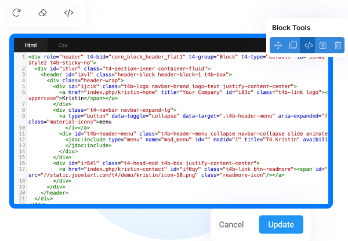Click the refresh/redo circular arrow icon
Viewport: 348px width, 241px height.
click(16, 13)
